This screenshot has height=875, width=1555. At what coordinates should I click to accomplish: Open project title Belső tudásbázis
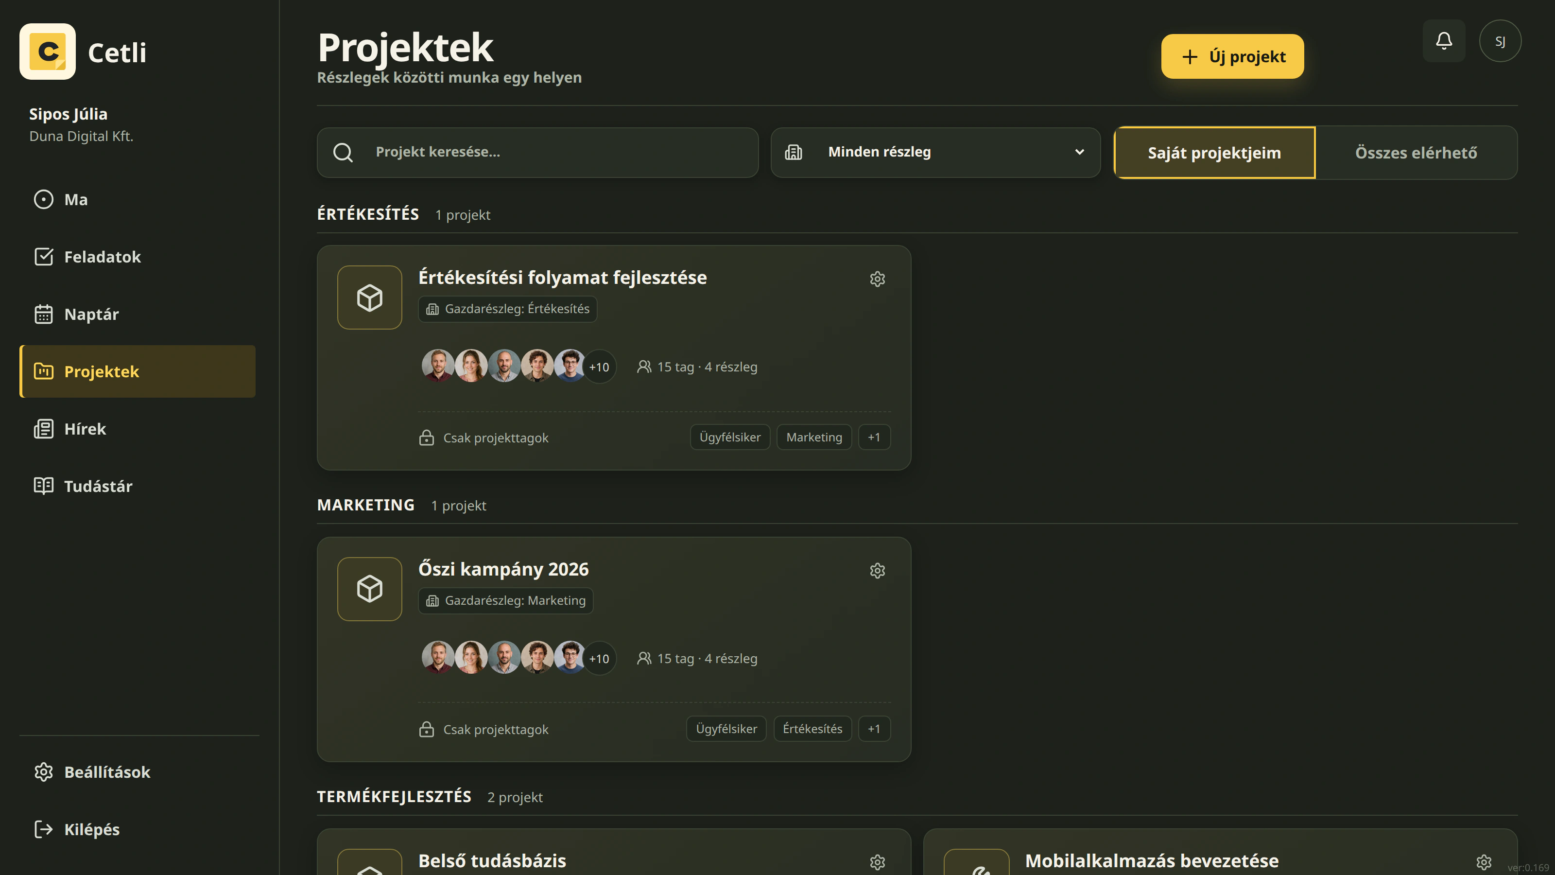point(492,860)
